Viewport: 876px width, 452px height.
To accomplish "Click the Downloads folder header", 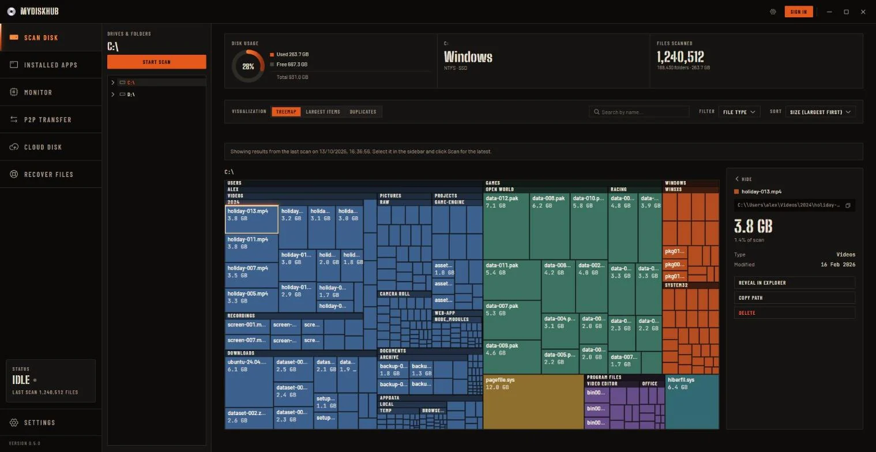I will pyautogui.click(x=300, y=353).
